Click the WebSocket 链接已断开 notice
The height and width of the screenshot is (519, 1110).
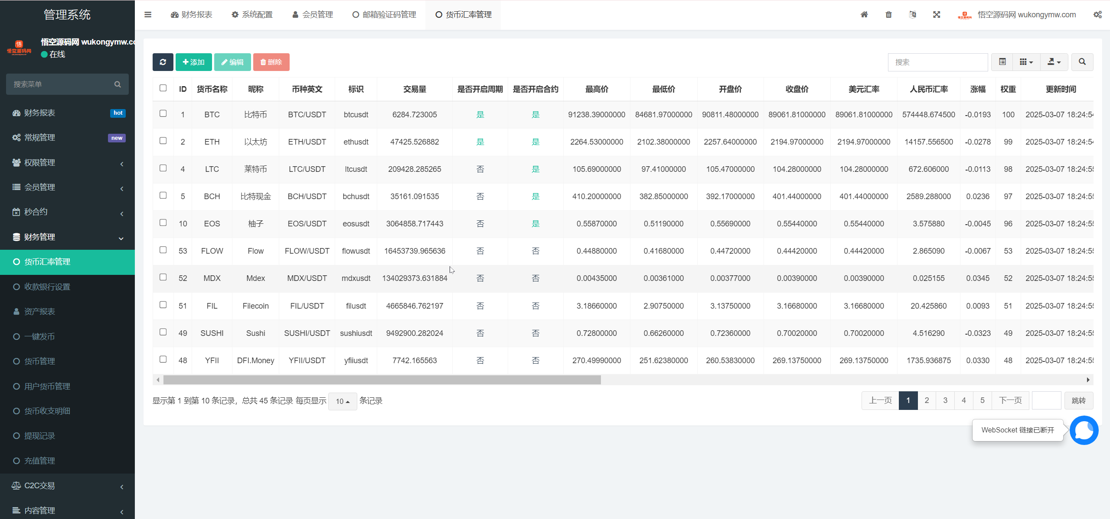(1018, 430)
